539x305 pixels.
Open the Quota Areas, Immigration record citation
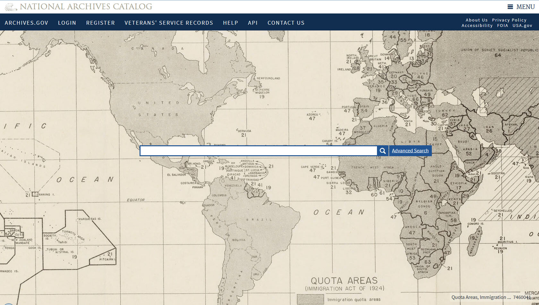point(481,297)
